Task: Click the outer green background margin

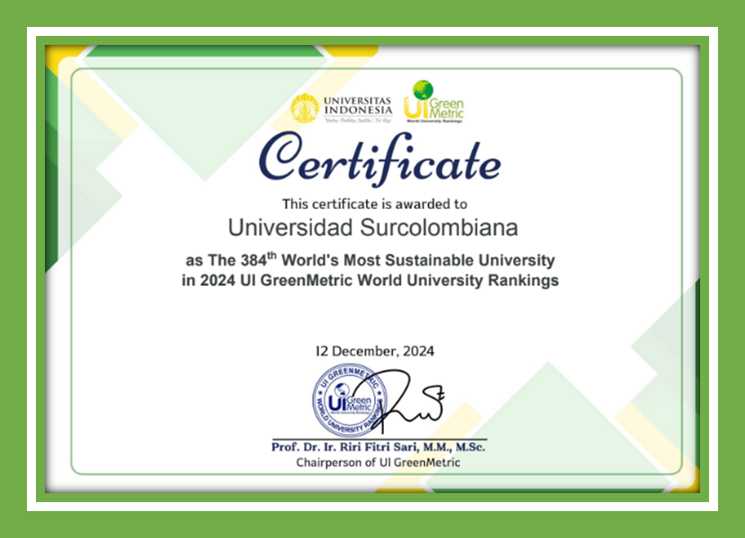Action: click(372, 12)
